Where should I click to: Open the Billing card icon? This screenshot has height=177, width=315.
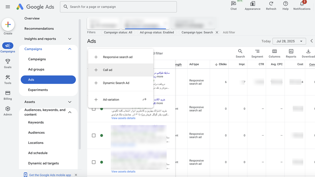(x=8, y=93)
